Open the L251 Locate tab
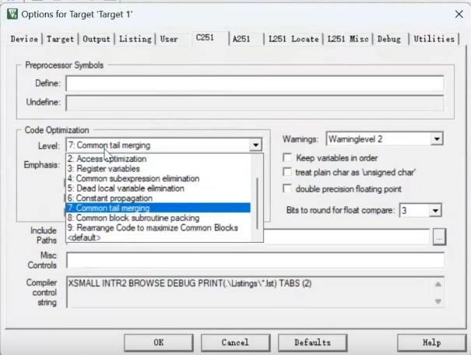The image size is (471, 355). point(293,39)
